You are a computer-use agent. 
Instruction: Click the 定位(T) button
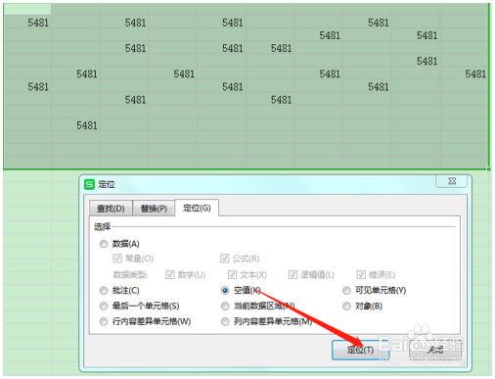[360, 350]
